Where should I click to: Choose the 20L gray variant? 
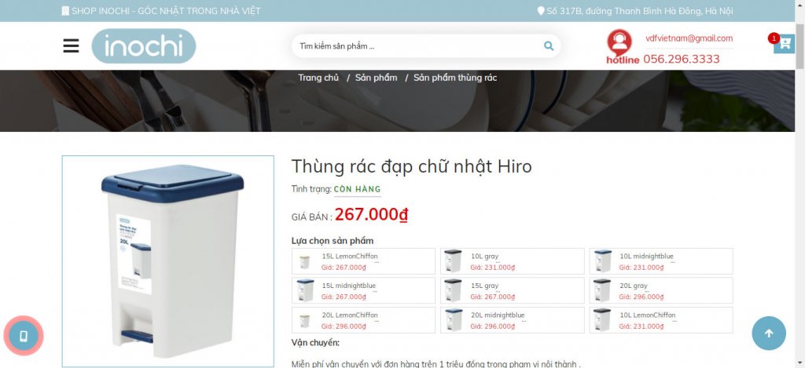(661, 290)
